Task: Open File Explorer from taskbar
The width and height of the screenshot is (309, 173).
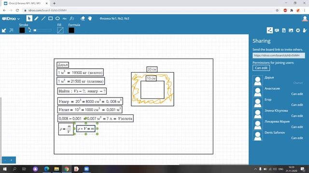Action: tap(56, 169)
